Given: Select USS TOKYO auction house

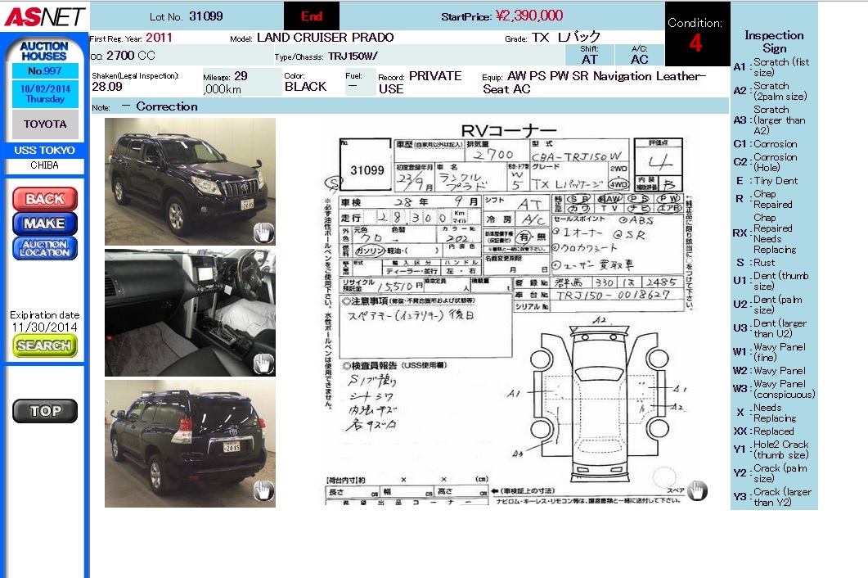Looking at the screenshot, I should (x=45, y=151).
